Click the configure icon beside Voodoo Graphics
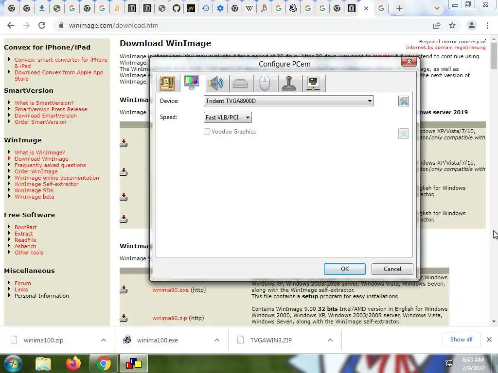The width and height of the screenshot is (498, 373). [x=403, y=134]
